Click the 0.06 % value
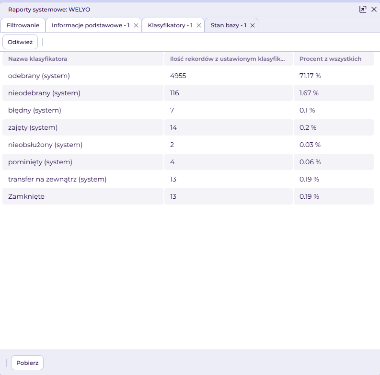380x375 pixels. 310,162
